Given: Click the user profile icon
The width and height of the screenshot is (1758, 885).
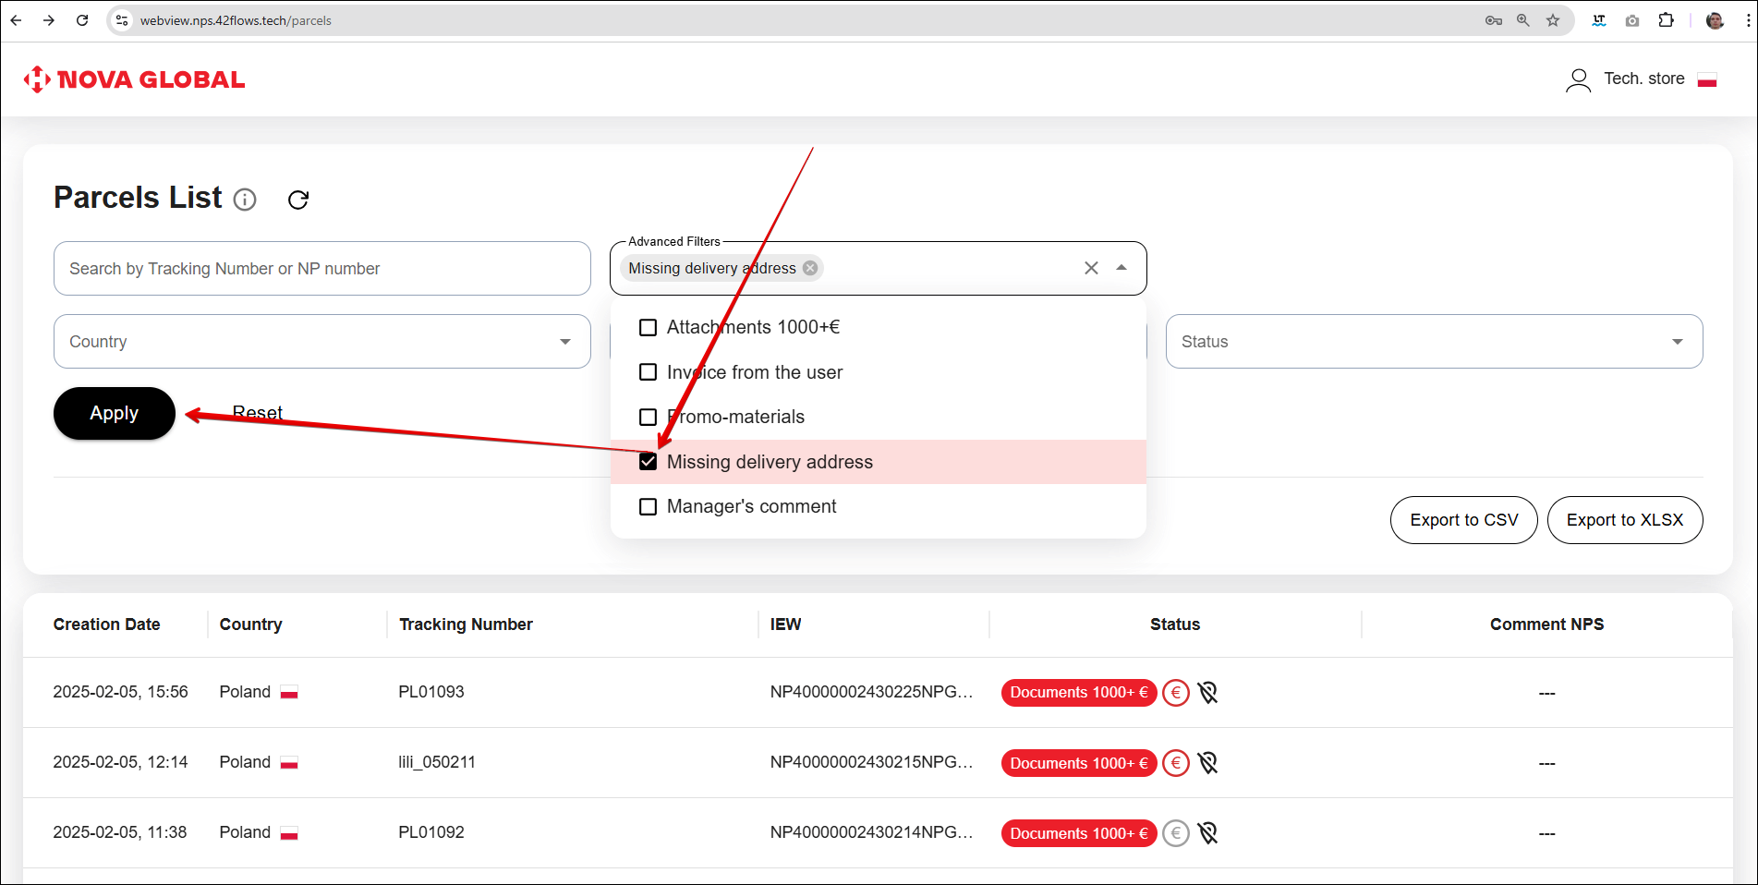Looking at the screenshot, I should pos(1578,80).
